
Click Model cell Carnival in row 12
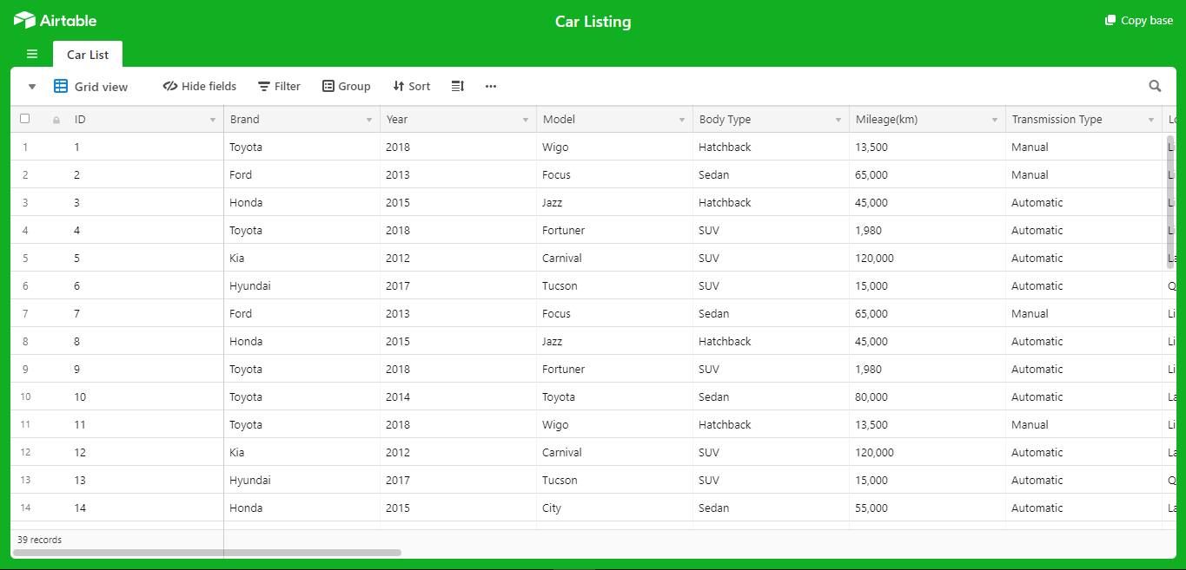pos(615,452)
